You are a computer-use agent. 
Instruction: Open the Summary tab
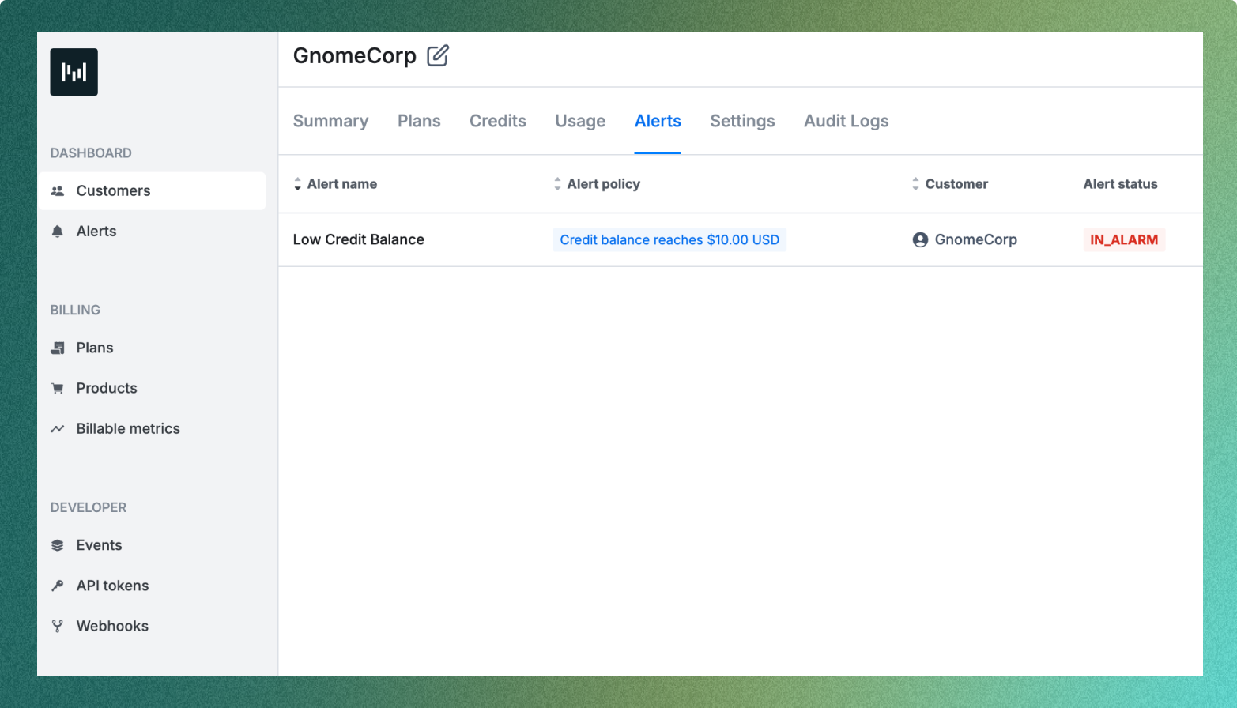(330, 121)
